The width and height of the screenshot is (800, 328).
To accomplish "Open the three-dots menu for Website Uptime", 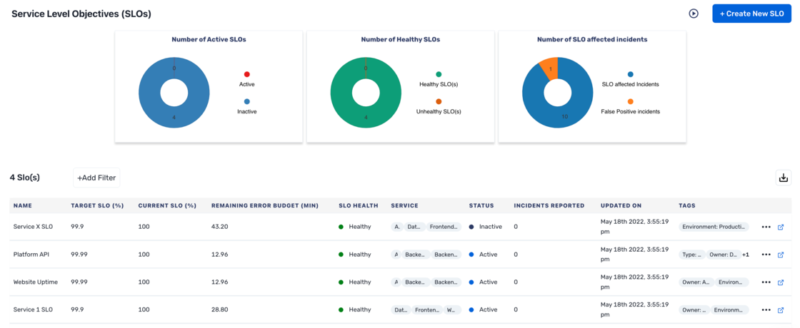I will coord(766,282).
